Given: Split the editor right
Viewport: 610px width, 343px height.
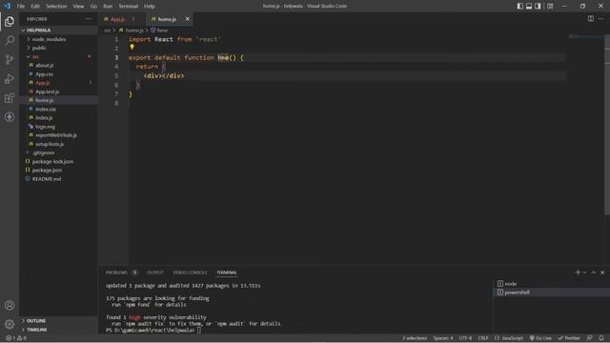Looking at the screenshot, I should click(x=591, y=19).
